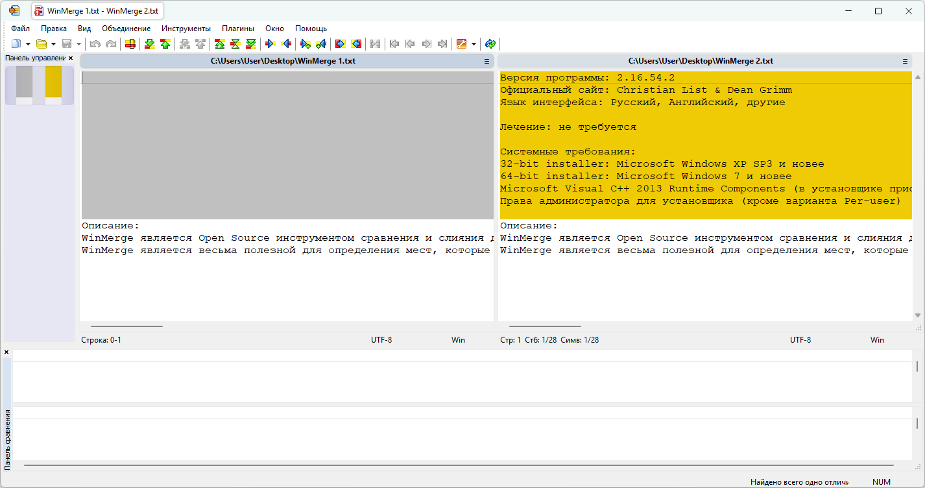Click the yellow difference bar in location pane
Image resolution: width=925 pixels, height=488 pixels.
(53, 82)
